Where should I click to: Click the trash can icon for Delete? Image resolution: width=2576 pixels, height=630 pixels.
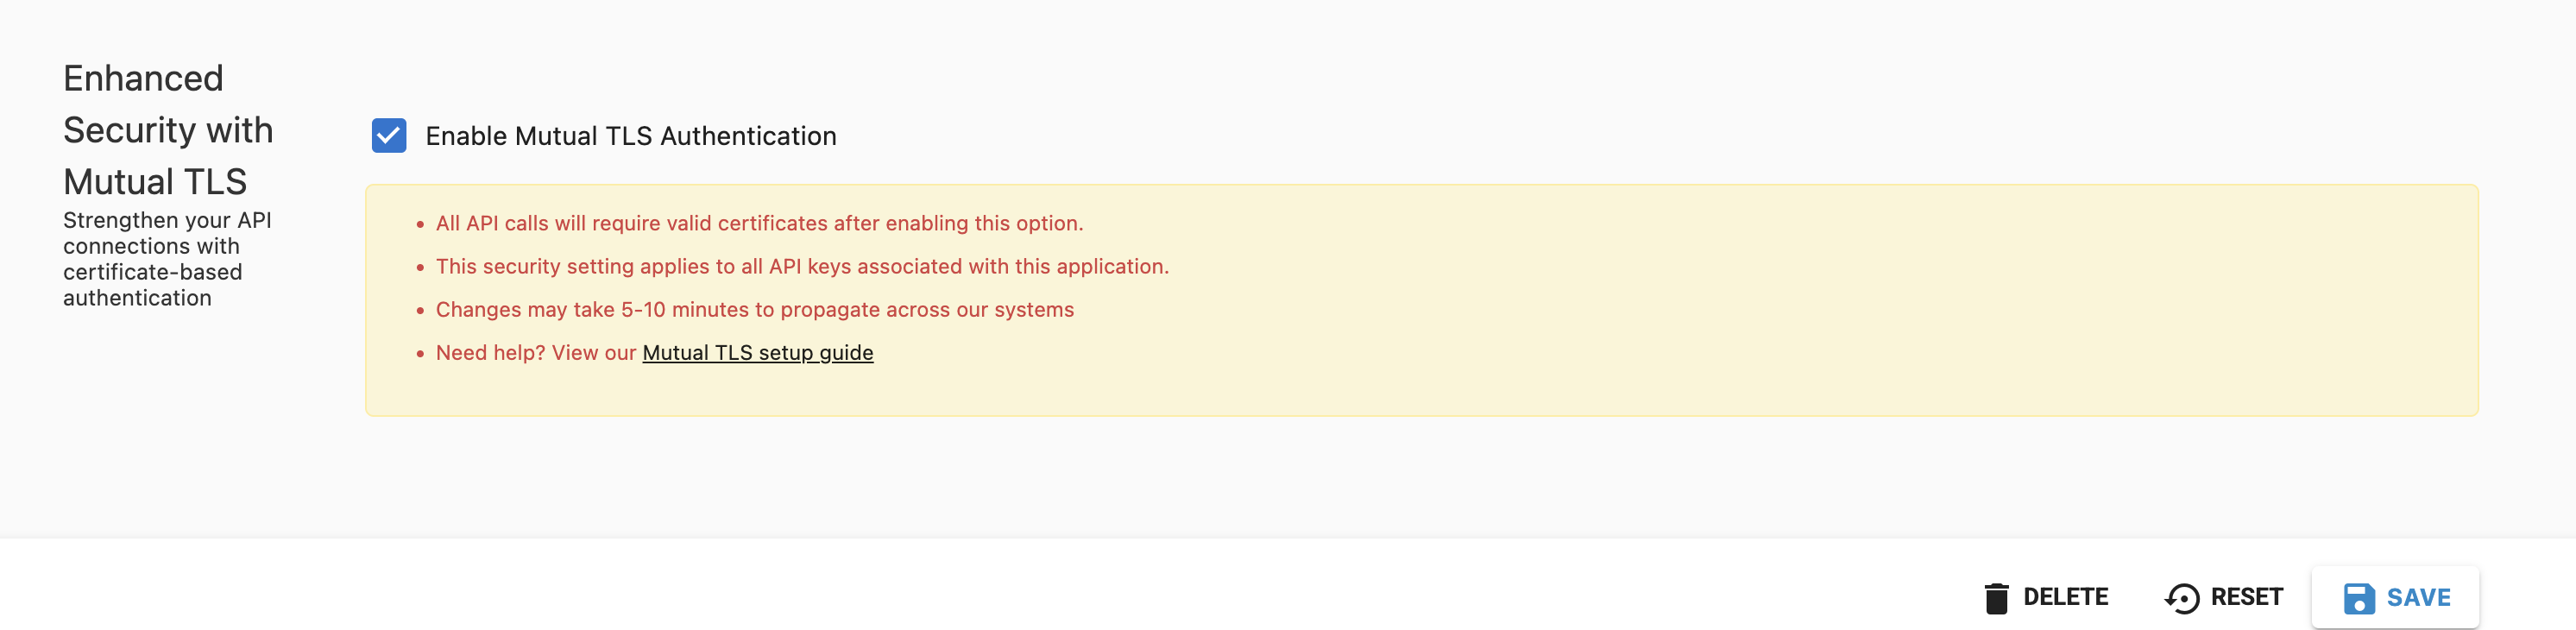click(x=1996, y=598)
